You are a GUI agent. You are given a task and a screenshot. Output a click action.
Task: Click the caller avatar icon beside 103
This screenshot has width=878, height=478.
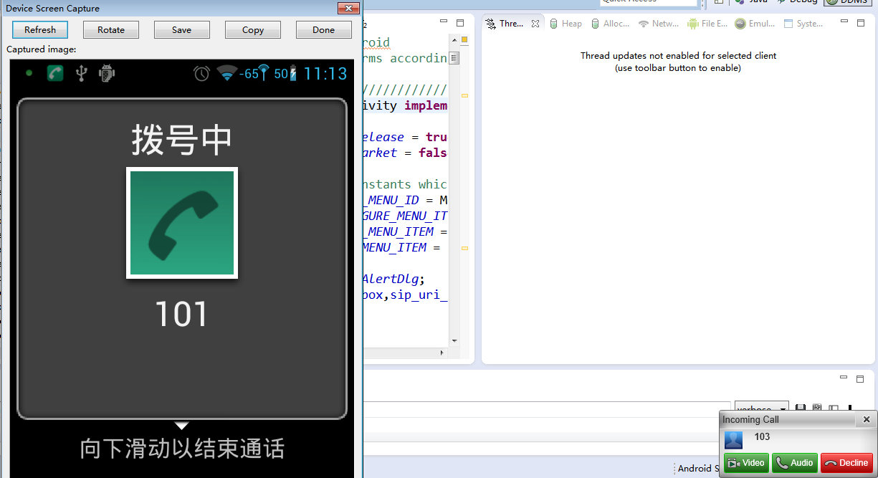(733, 440)
